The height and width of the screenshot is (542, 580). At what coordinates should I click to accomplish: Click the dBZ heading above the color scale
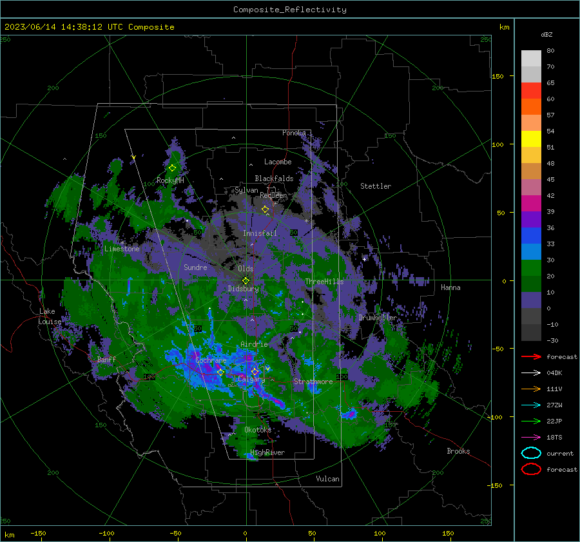pos(546,35)
